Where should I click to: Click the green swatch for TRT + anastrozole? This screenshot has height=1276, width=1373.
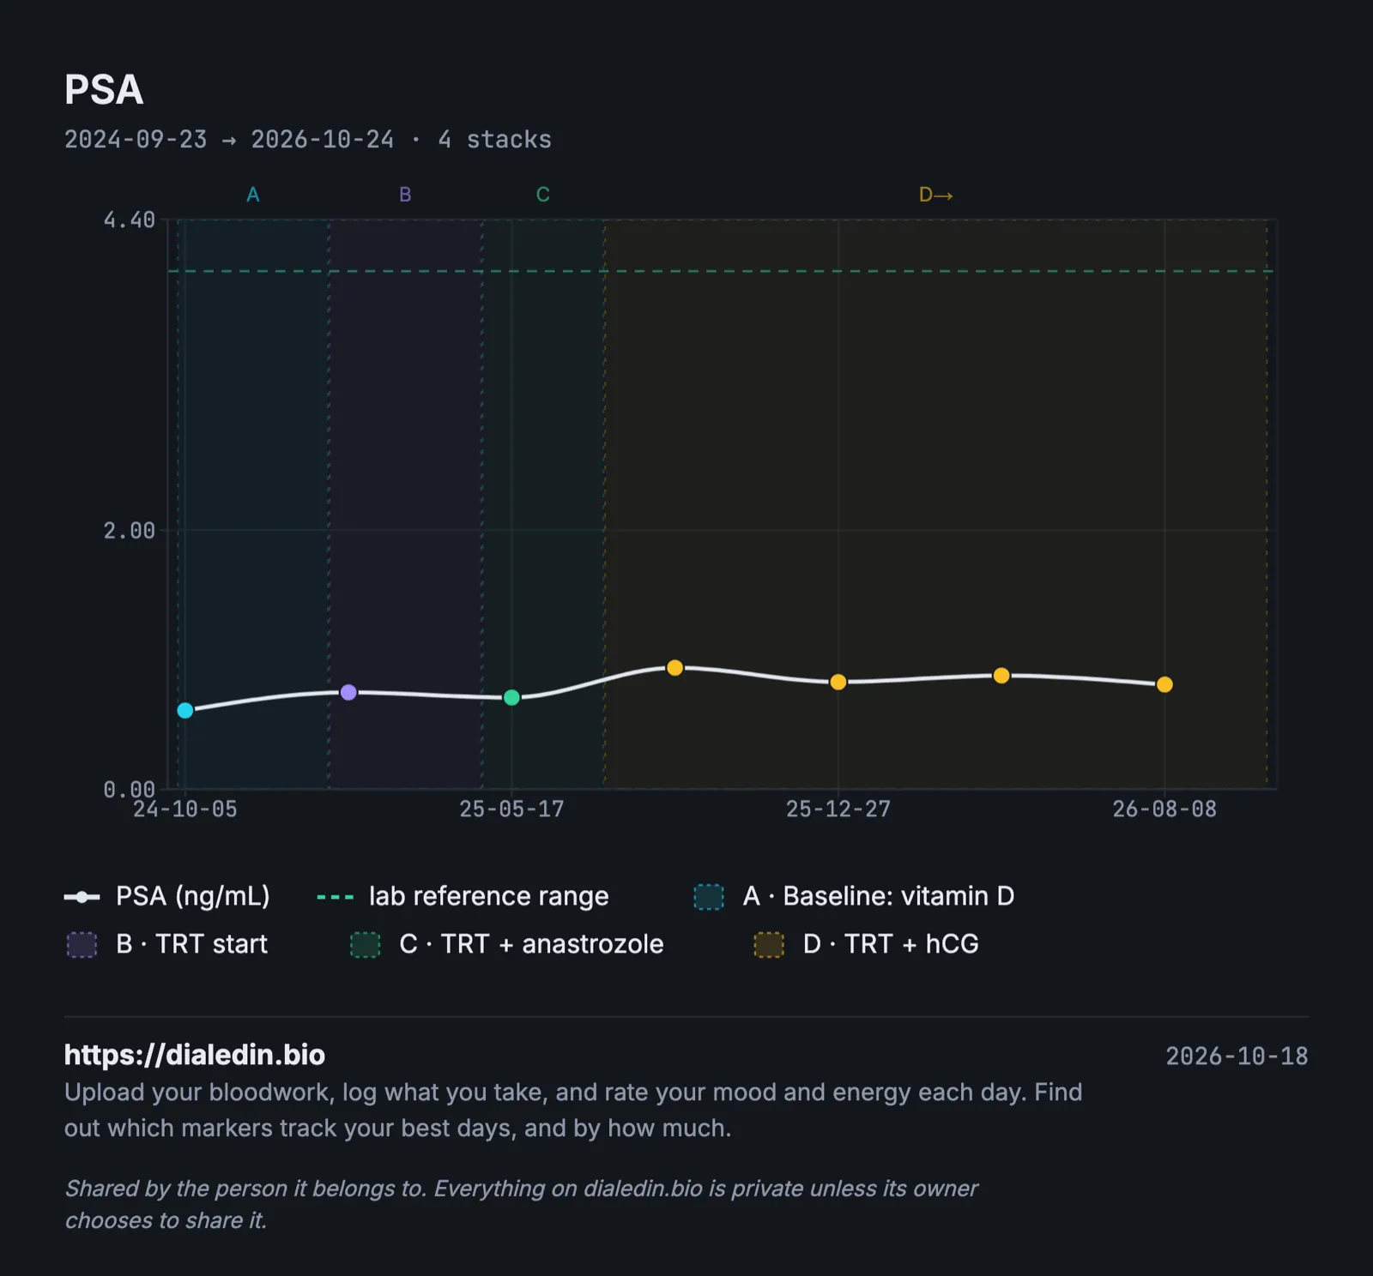point(366,945)
